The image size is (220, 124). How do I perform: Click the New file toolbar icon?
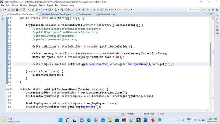coord(3,10)
